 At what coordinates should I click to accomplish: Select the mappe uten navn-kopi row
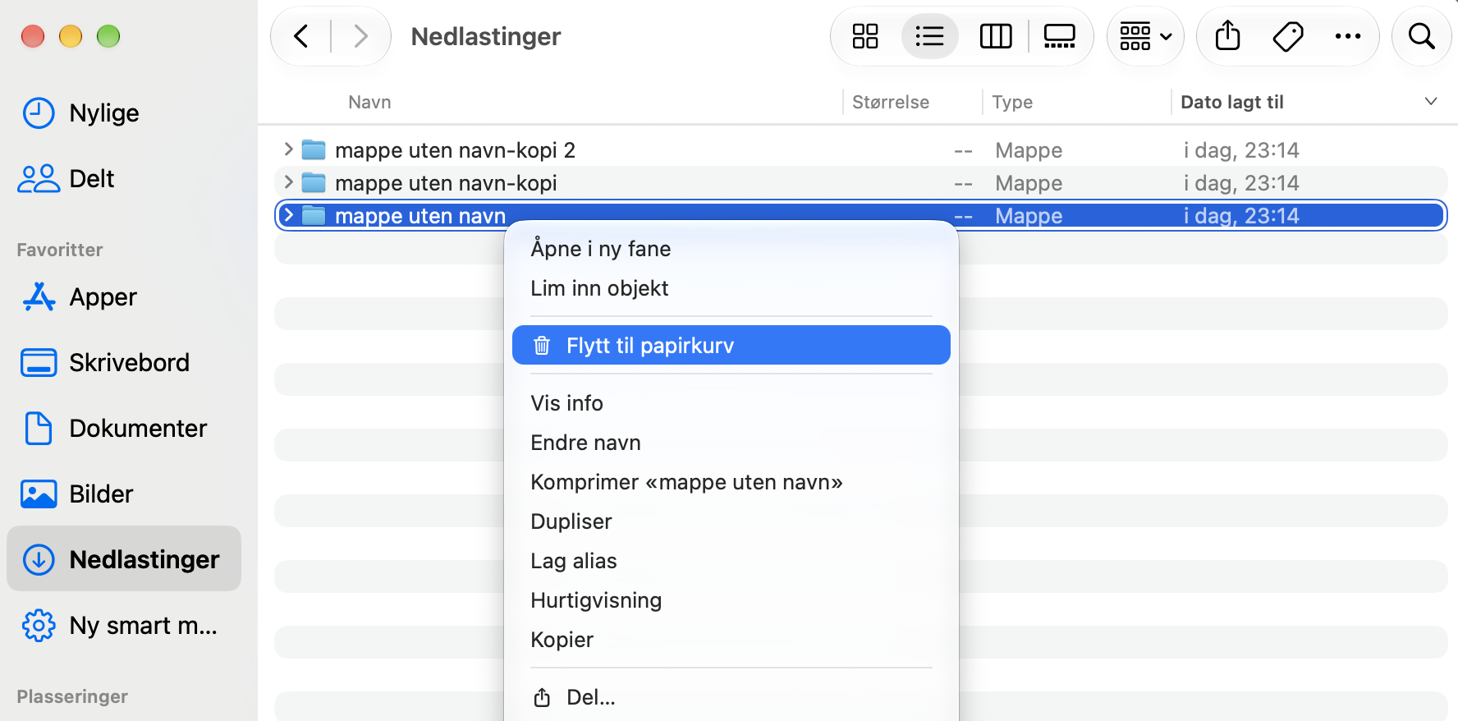coord(860,182)
